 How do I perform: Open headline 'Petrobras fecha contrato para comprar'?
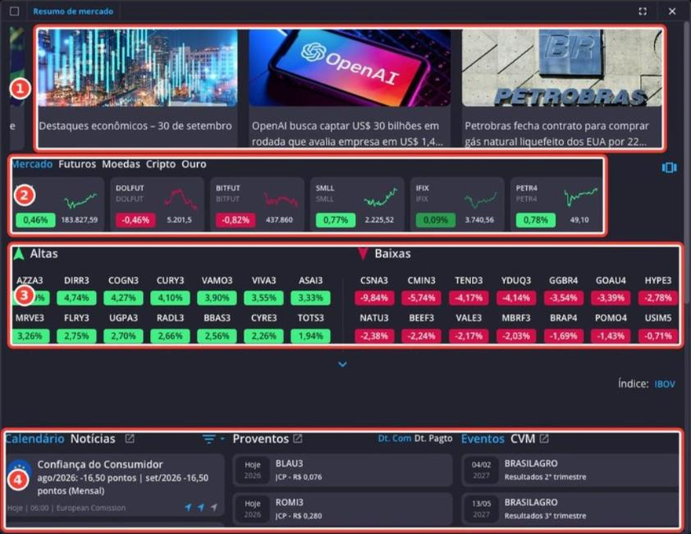click(x=556, y=134)
